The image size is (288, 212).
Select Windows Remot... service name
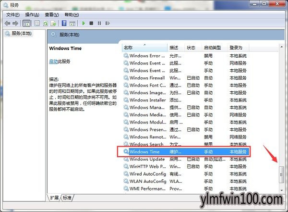point(148,137)
